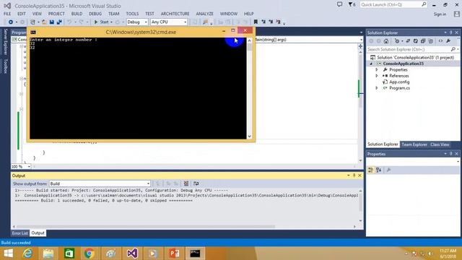Open Internet Explorer from the taskbar
Screen dimensions: 462x260
[x=27, y=253]
